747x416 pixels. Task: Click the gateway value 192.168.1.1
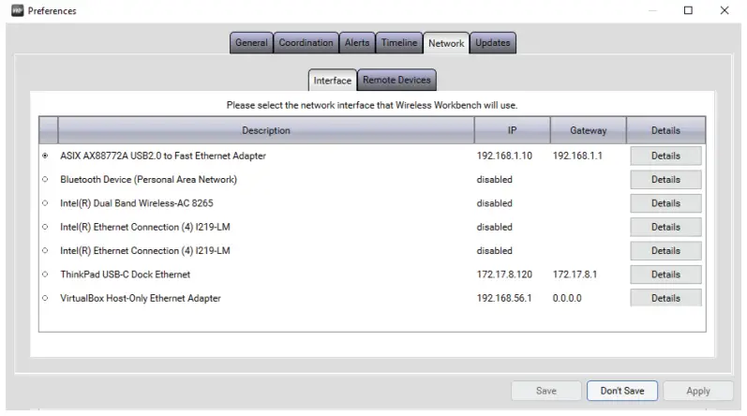tap(577, 156)
